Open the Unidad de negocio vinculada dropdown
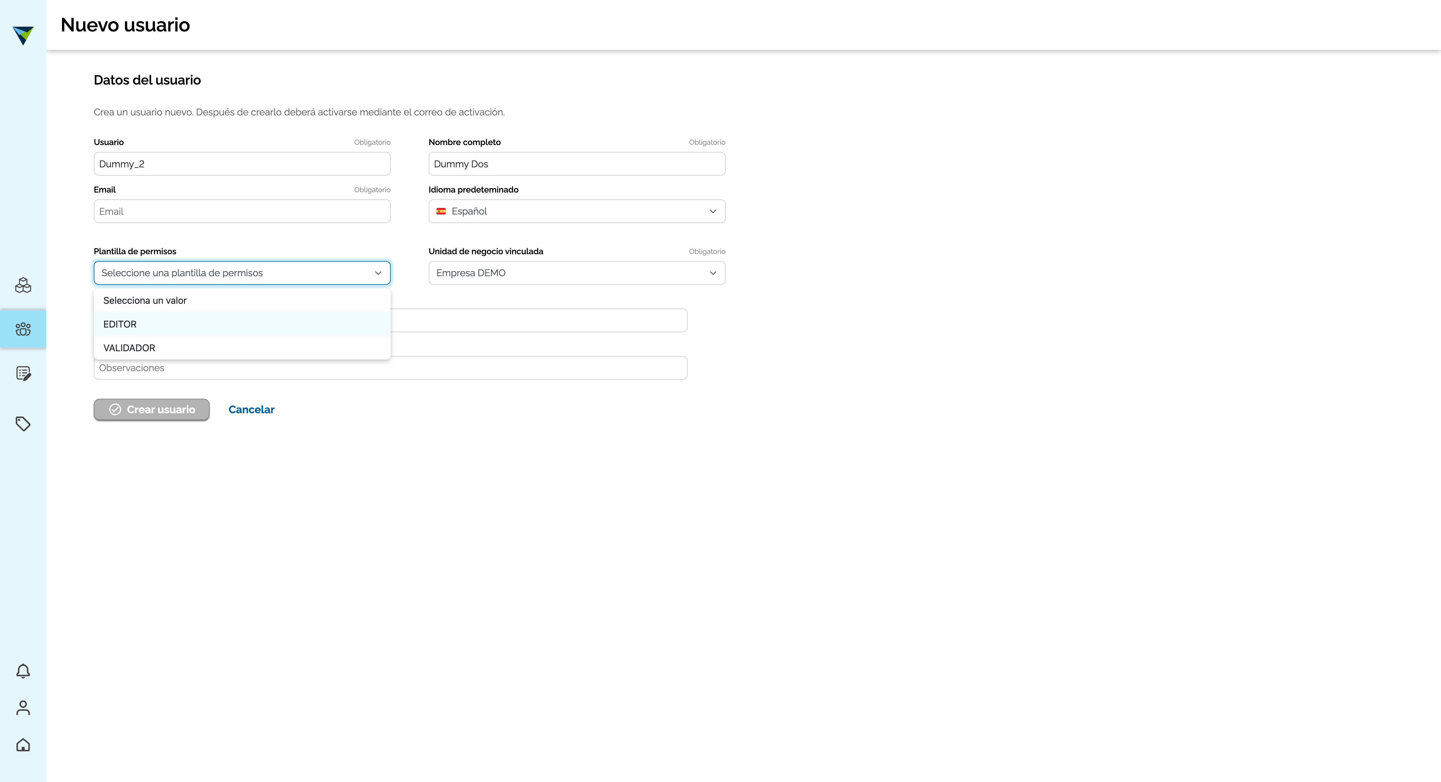 pos(577,273)
